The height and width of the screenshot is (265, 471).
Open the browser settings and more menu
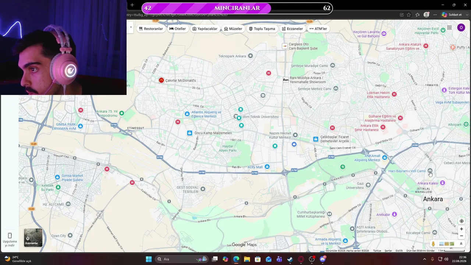435,15
